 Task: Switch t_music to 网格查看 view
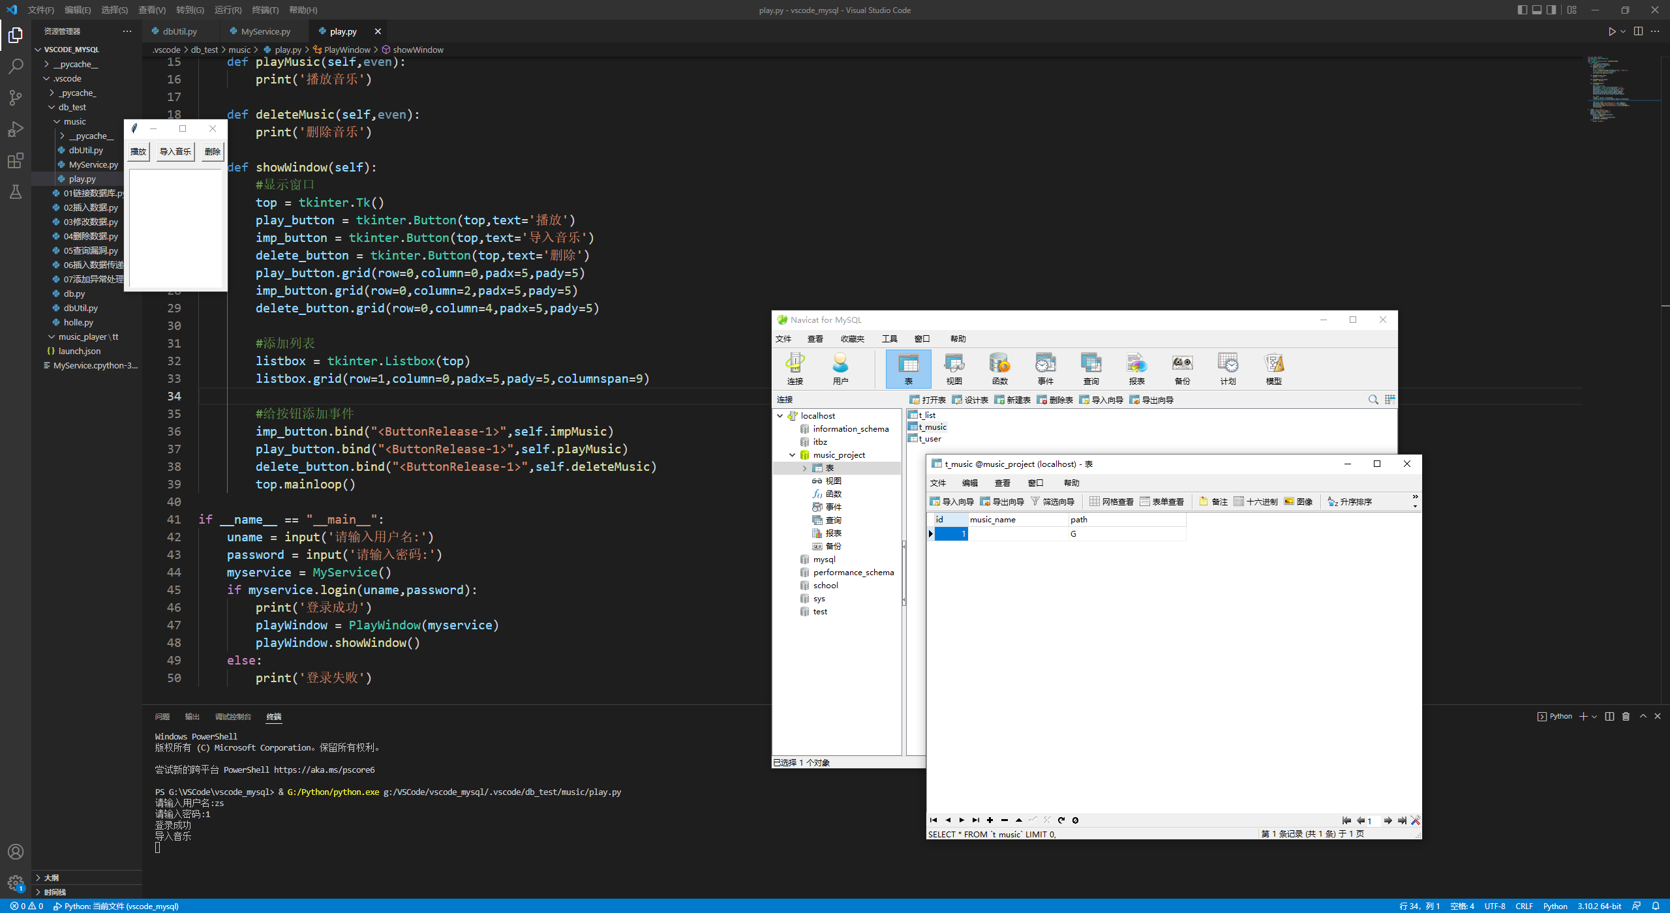click(x=1112, y=501)
